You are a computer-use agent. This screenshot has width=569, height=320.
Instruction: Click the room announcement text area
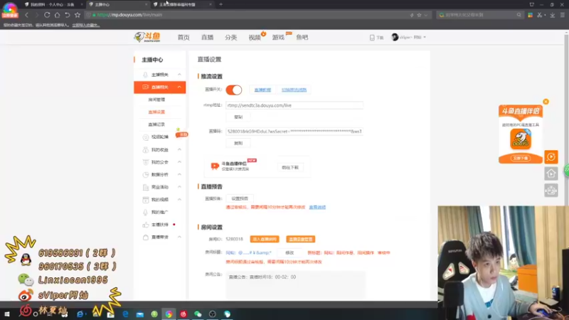[295, 285]
